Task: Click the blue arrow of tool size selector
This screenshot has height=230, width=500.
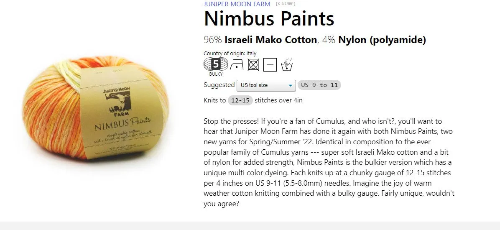Action: click(x=290, y=85)
